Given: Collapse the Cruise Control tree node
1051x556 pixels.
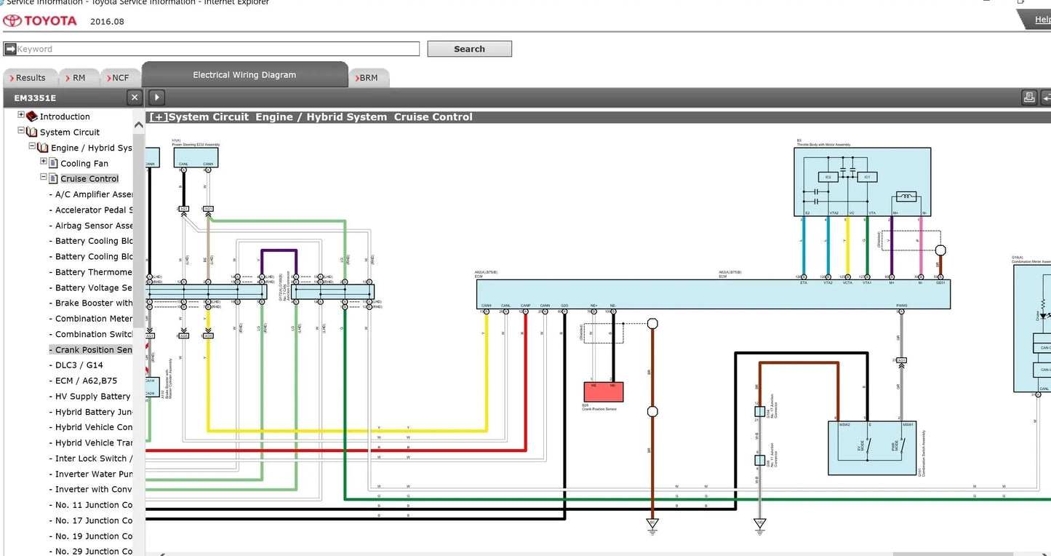Looking at the screenshot, I should tap(44, 177).
